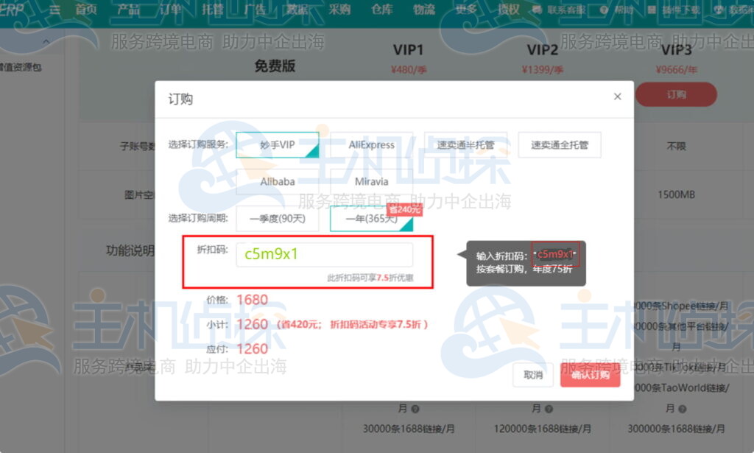Click the help icon beside VIP3 月
This screenshot has width=754, height=453.
click(x=682, y=409)
